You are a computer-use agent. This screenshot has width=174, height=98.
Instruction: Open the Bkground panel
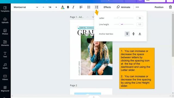pos(5,89)
